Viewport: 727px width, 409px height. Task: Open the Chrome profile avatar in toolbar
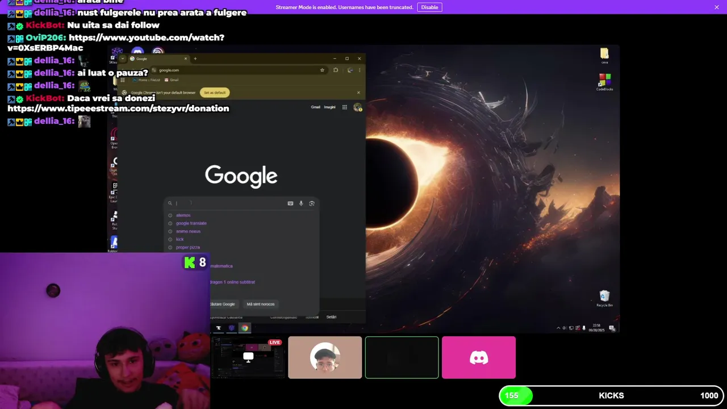pyautogui.click(x=350, y=70)
